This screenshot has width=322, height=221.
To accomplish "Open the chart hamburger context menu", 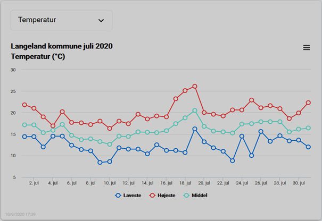I will click(x=307, y=48).
